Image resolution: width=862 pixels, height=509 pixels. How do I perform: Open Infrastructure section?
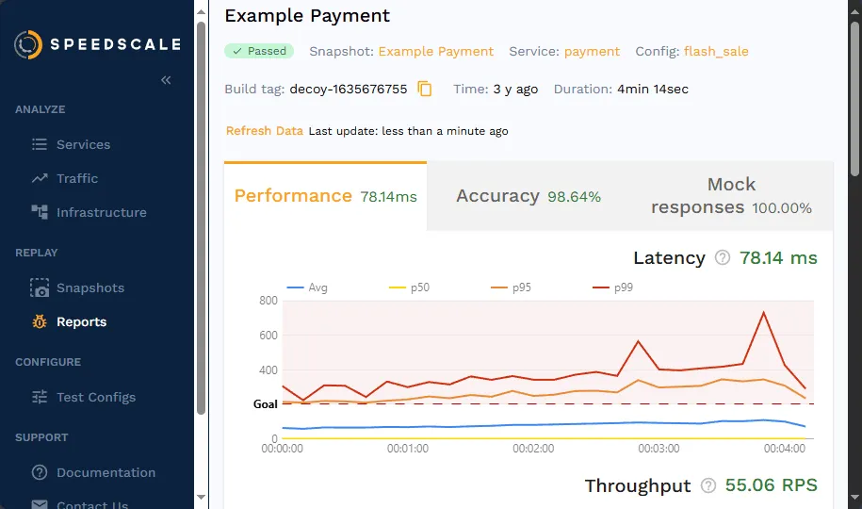coord(102,212)
